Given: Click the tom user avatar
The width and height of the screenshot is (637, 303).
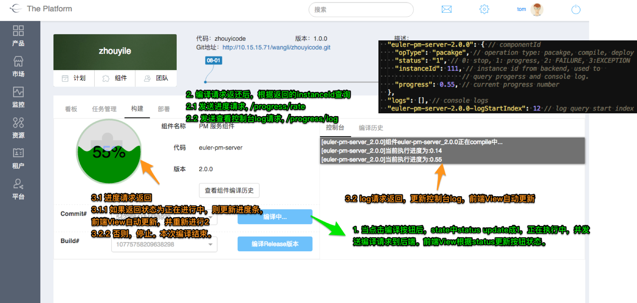Looking at the screenshot, I should [x=537, y=9].
